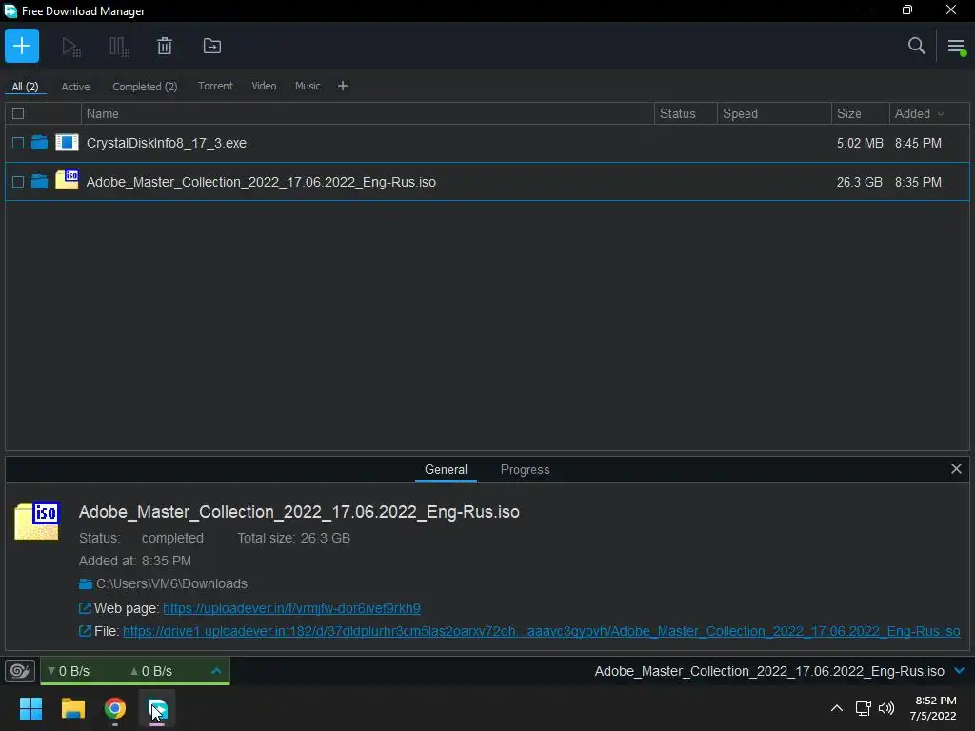Click upload speed 0 B/s indicator
This screenshot has width=975, height=731.
point(151,671)
